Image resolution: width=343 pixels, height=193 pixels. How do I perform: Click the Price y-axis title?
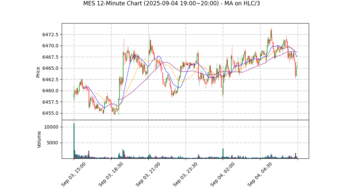[x=38, y=72]
